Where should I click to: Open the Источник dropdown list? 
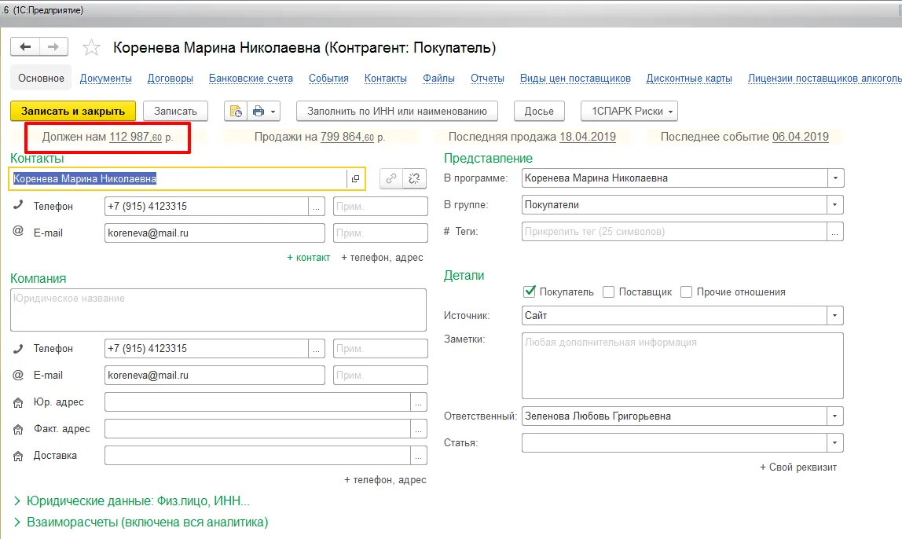[834, 316]
